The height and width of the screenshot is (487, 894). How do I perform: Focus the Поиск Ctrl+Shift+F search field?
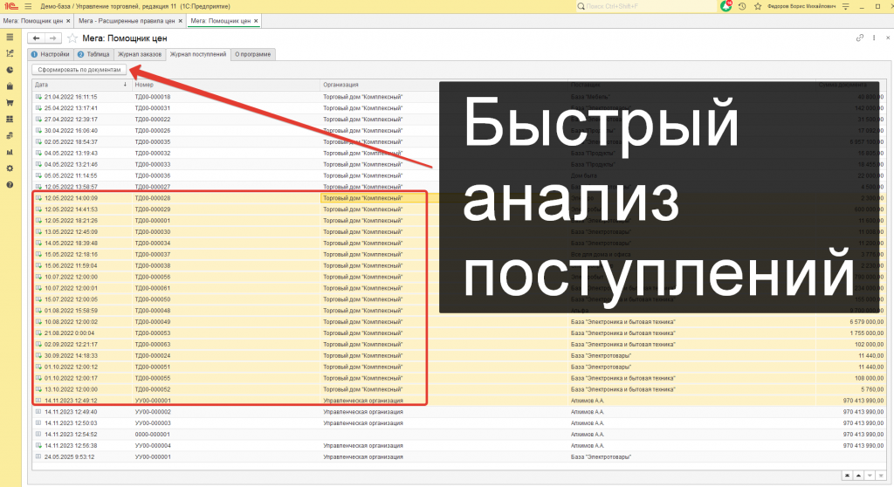pos(644,6)
